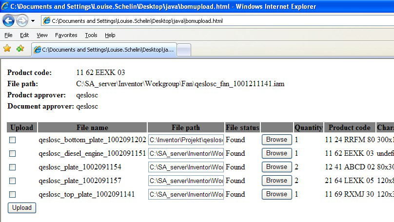Click the Add to Favorites icon

click(x=20, y=48)
